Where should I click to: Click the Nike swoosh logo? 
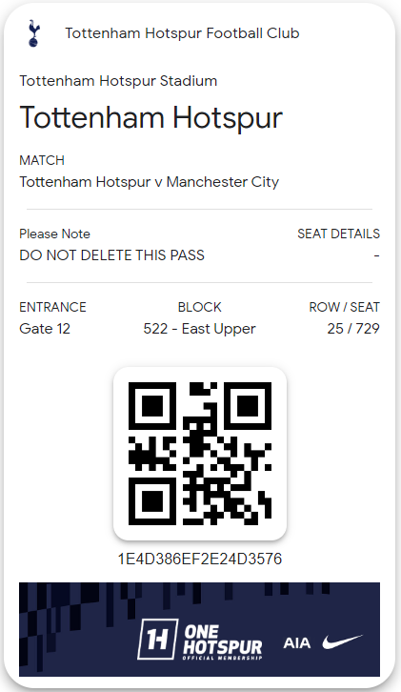coord(342,642)
